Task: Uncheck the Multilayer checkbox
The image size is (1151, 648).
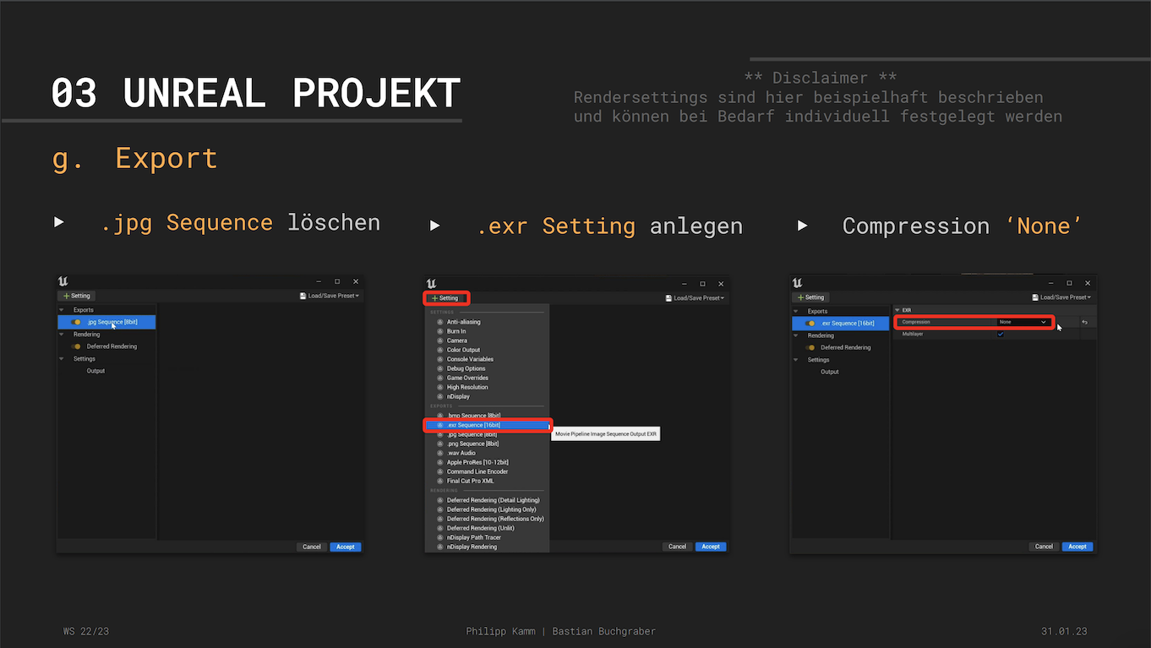Action: (x=1001, y=335)
